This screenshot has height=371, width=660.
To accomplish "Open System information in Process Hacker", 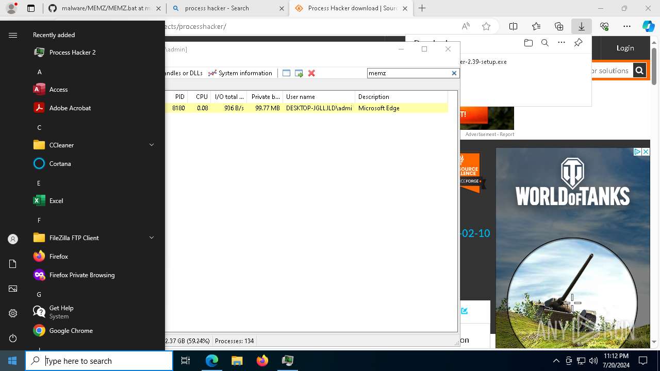I will (240, 73).
